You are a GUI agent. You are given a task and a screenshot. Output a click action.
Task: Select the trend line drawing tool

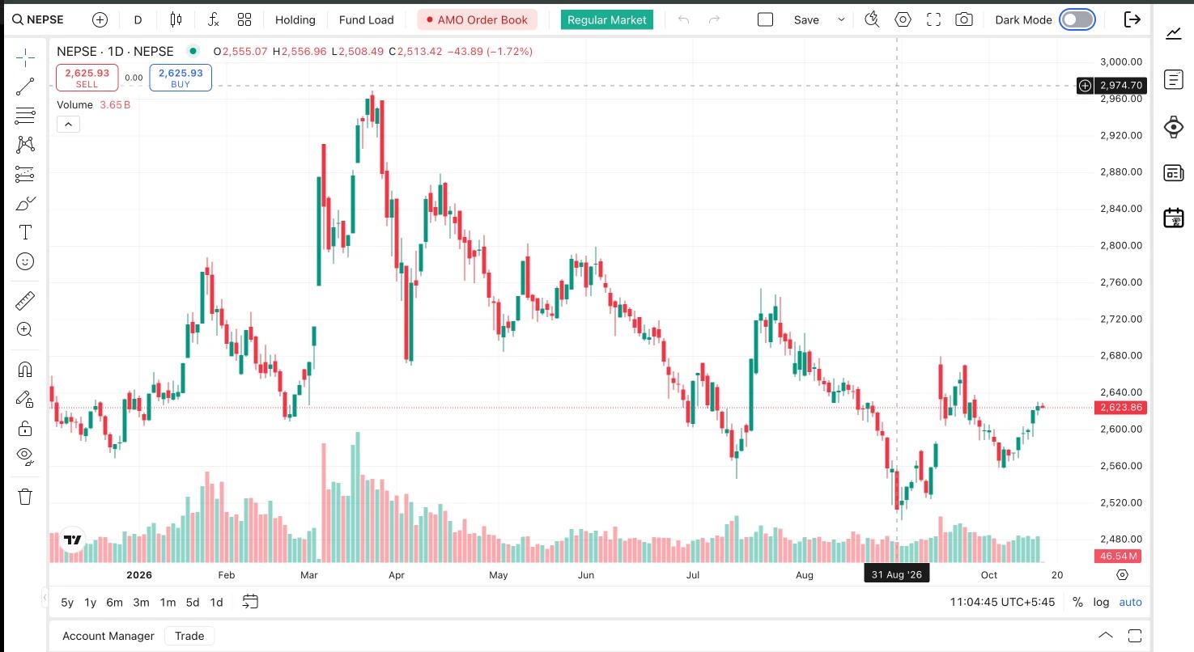click(25, 87)
